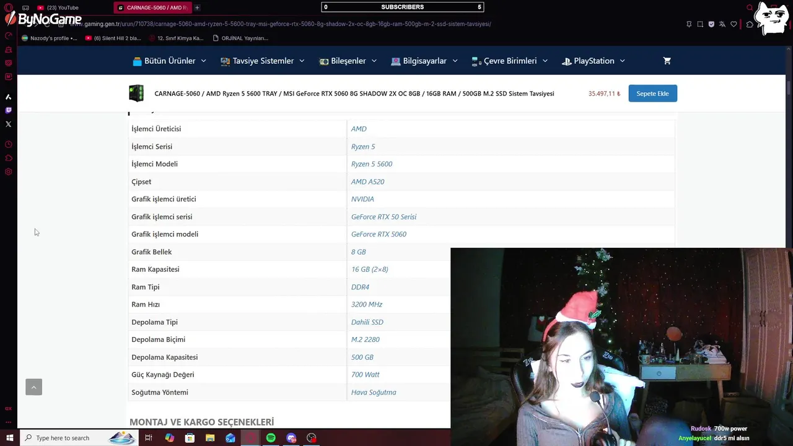This screenshot has width=793, height=446.
Task: Open the GeForce RTX 5060 model link
Action: click(x=379, y=234)
